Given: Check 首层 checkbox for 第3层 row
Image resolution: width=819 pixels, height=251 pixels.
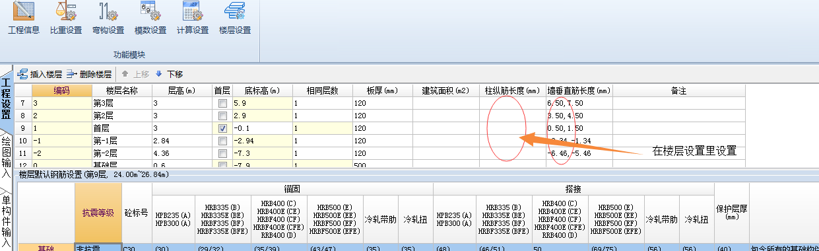Looking at the screenshot, I should tap(222, 104).
